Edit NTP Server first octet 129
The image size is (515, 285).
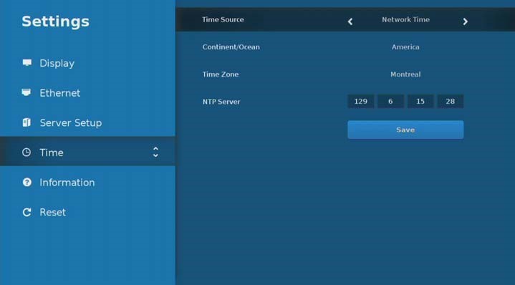tap(360, 102)
